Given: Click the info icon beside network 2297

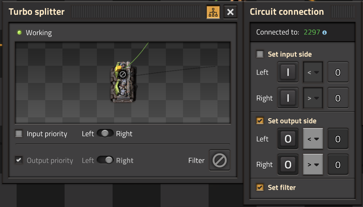Looking at the screenshot, I should point(324,32).
